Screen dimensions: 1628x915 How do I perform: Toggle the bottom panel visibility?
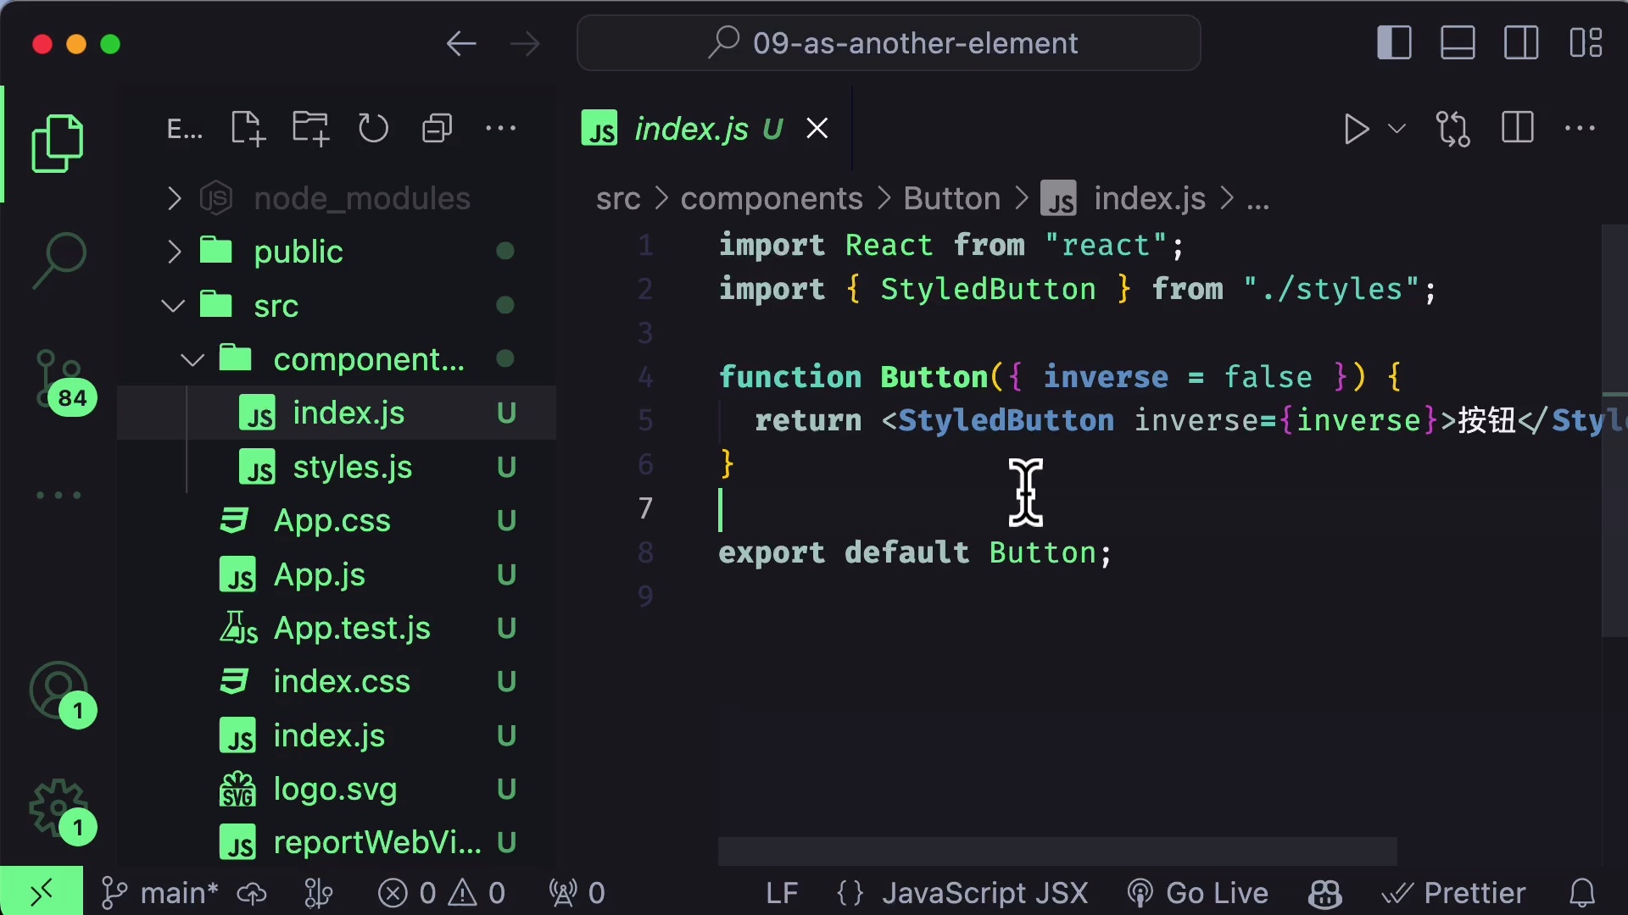pyautogui.click(x=1458, y=42)
